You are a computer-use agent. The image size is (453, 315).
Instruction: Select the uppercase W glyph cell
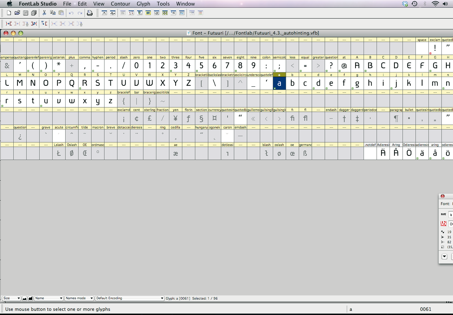coord(150,83)
